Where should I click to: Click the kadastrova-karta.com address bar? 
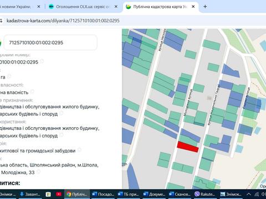pyautogui.click(x=63, y=20)
